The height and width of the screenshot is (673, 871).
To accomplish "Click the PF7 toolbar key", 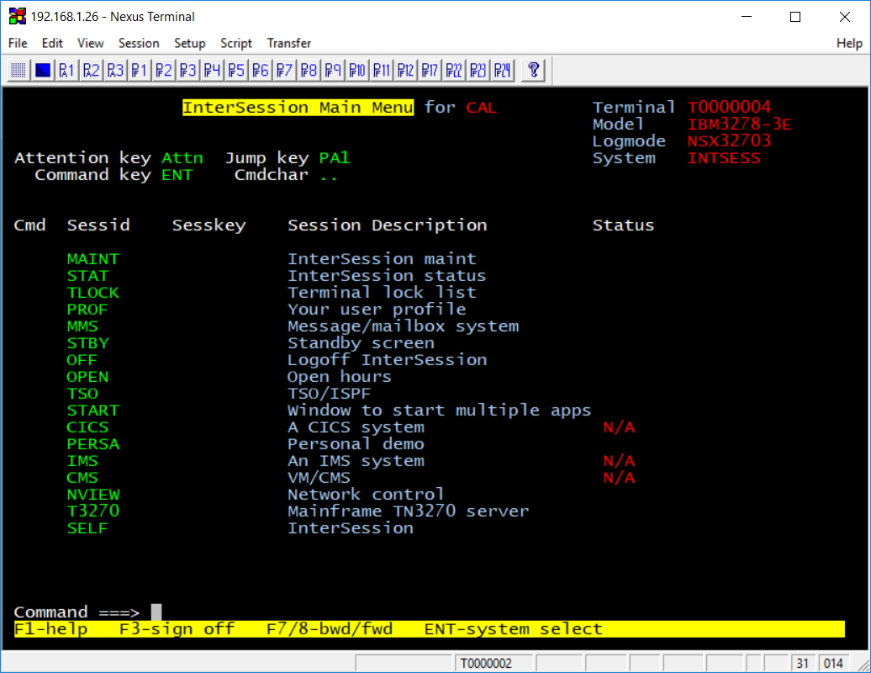I will (x=285, y=70).
